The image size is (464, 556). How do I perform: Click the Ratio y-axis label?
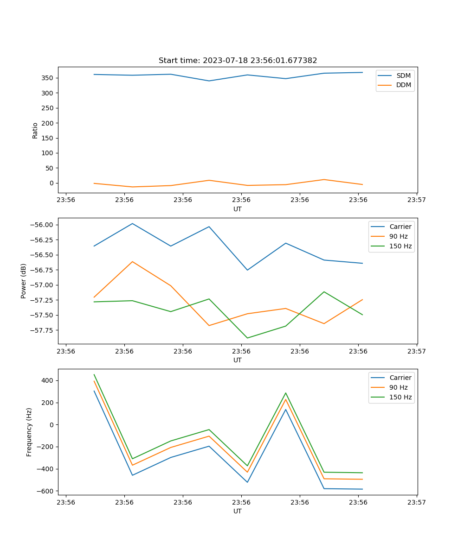point(35,130)
